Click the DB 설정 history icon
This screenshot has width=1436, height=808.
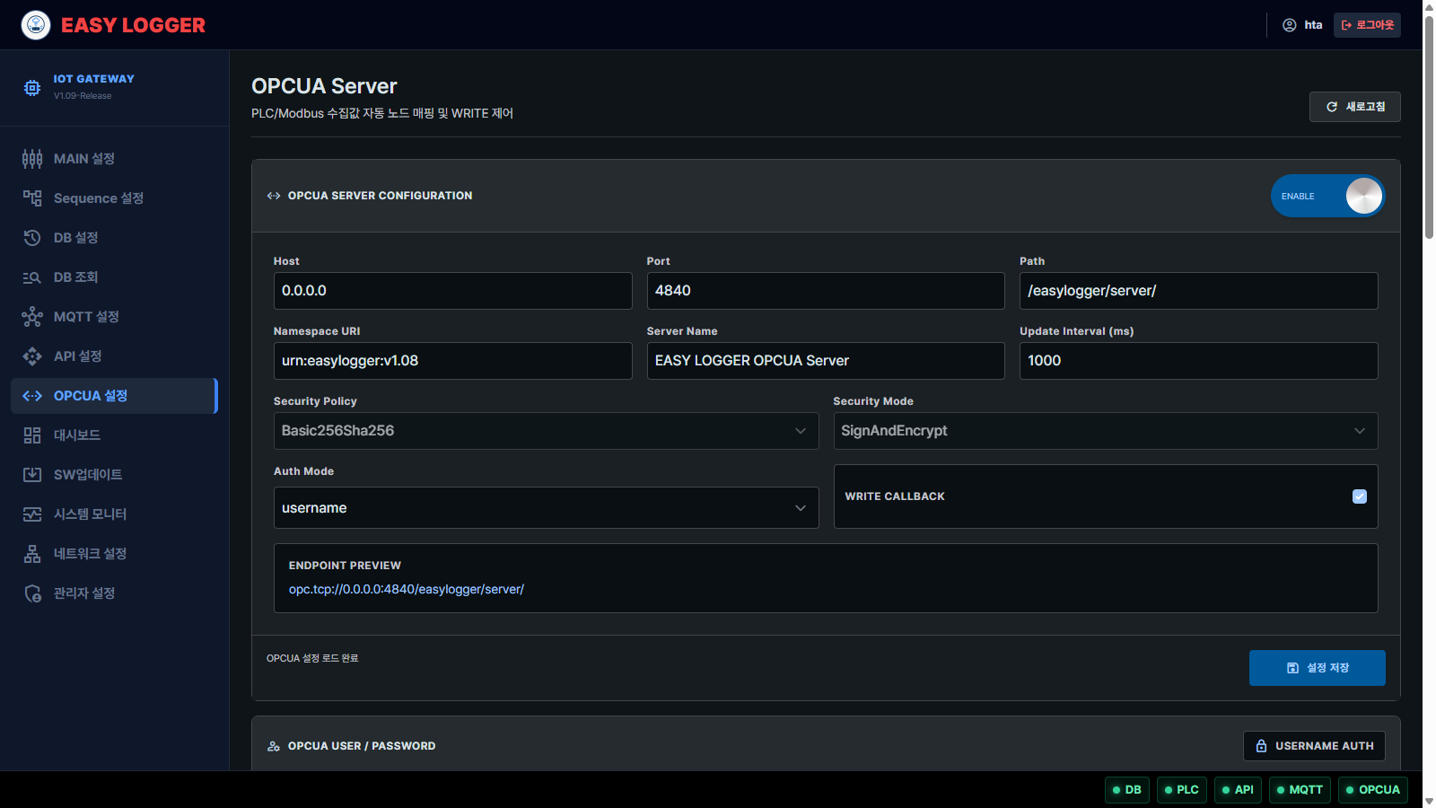pyautogui.click(x=32, y=238)
